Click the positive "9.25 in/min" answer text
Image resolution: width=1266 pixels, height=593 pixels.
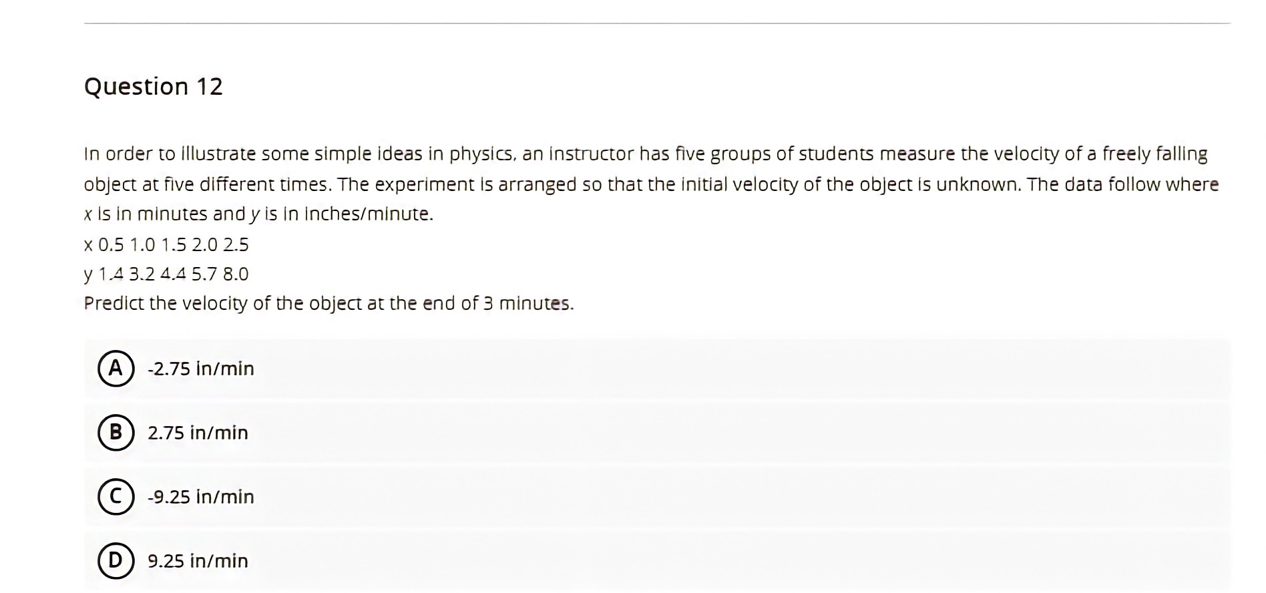(198, 561)
